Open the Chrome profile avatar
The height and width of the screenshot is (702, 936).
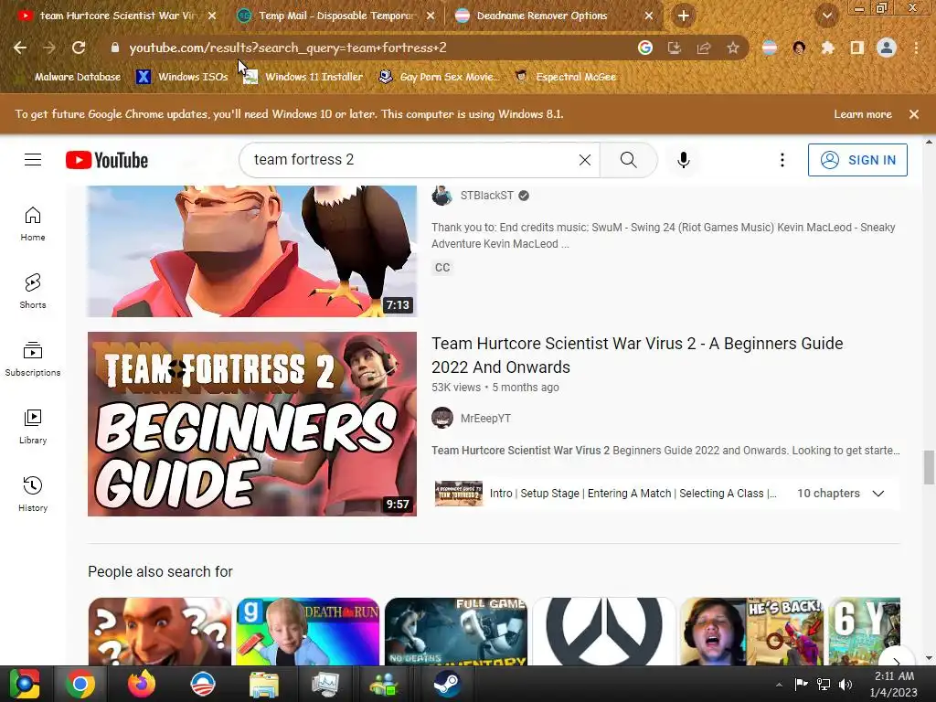(887, 48)
